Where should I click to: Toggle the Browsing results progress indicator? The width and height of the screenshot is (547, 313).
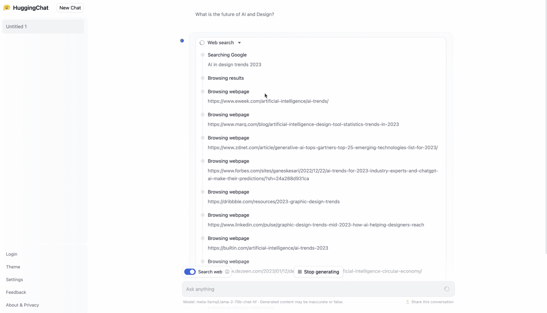(x=203, y=78)
